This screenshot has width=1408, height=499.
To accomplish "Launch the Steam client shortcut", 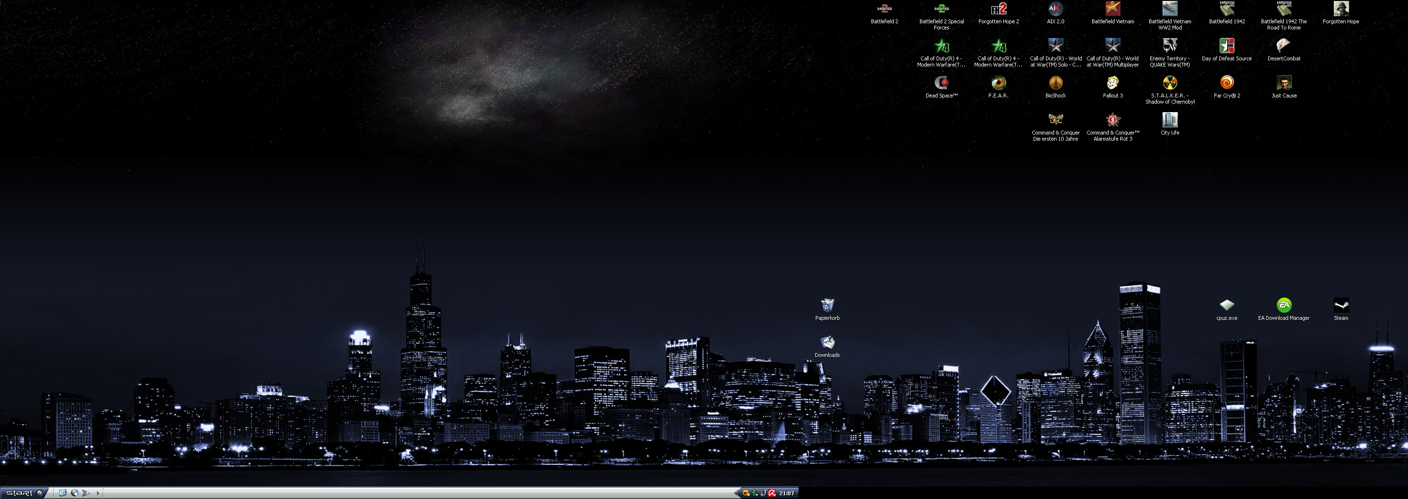I will (1340, 305).
